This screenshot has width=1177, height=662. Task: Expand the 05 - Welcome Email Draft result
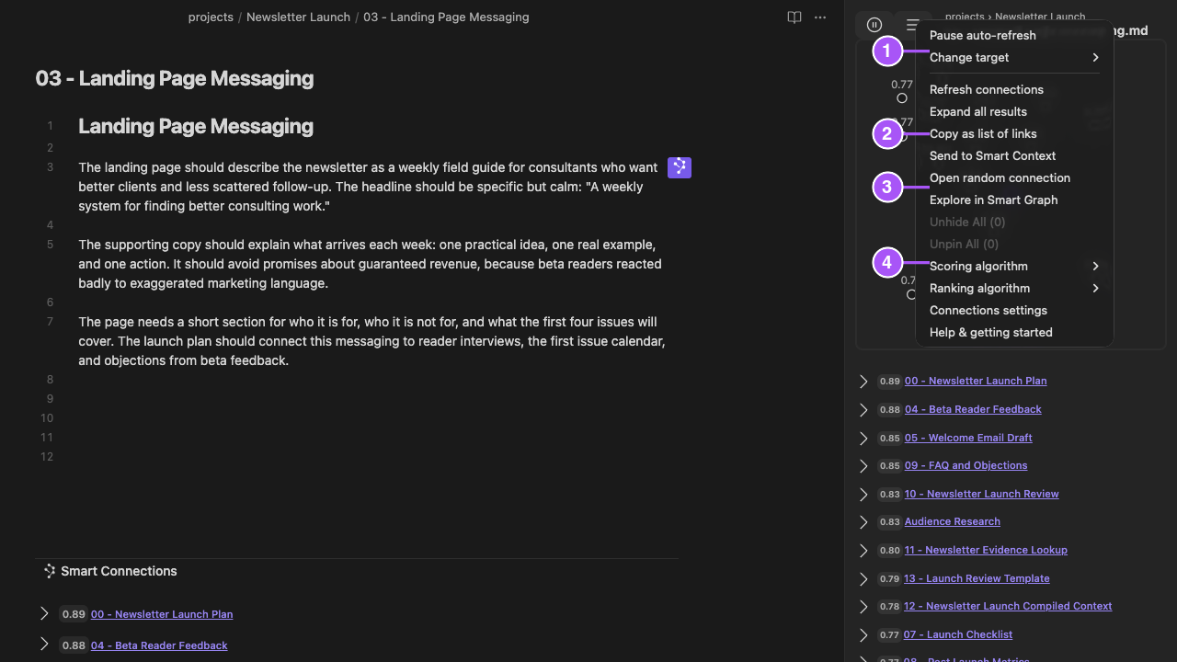(x=863, y=438)
